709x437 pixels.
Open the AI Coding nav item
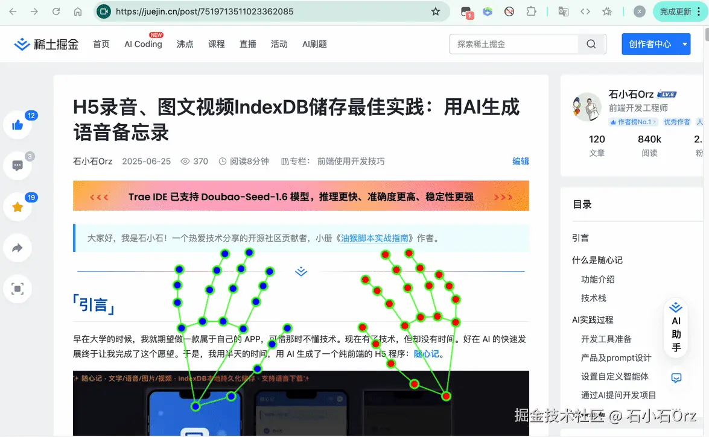144,44
